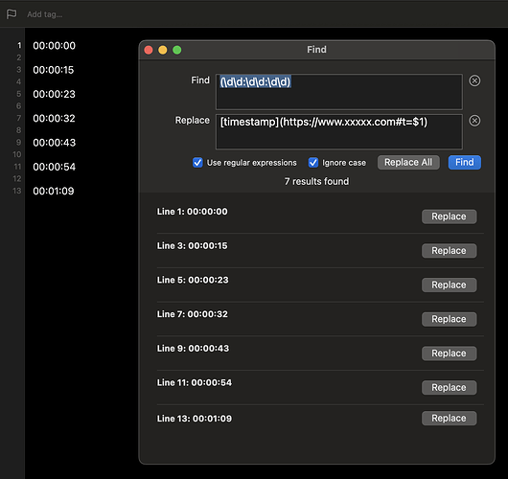Screen dimensions: 508x479
Task: Toggle Ignore case checkbox
Action: (x=313, y=162)
